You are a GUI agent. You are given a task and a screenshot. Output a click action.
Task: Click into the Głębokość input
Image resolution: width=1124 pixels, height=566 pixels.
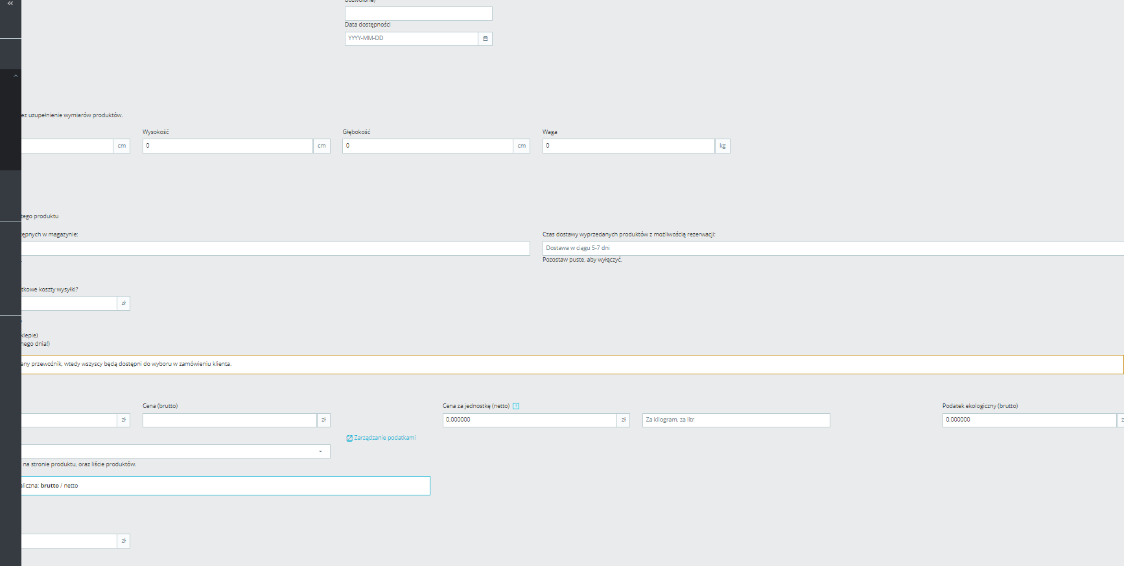coord(428,146)
